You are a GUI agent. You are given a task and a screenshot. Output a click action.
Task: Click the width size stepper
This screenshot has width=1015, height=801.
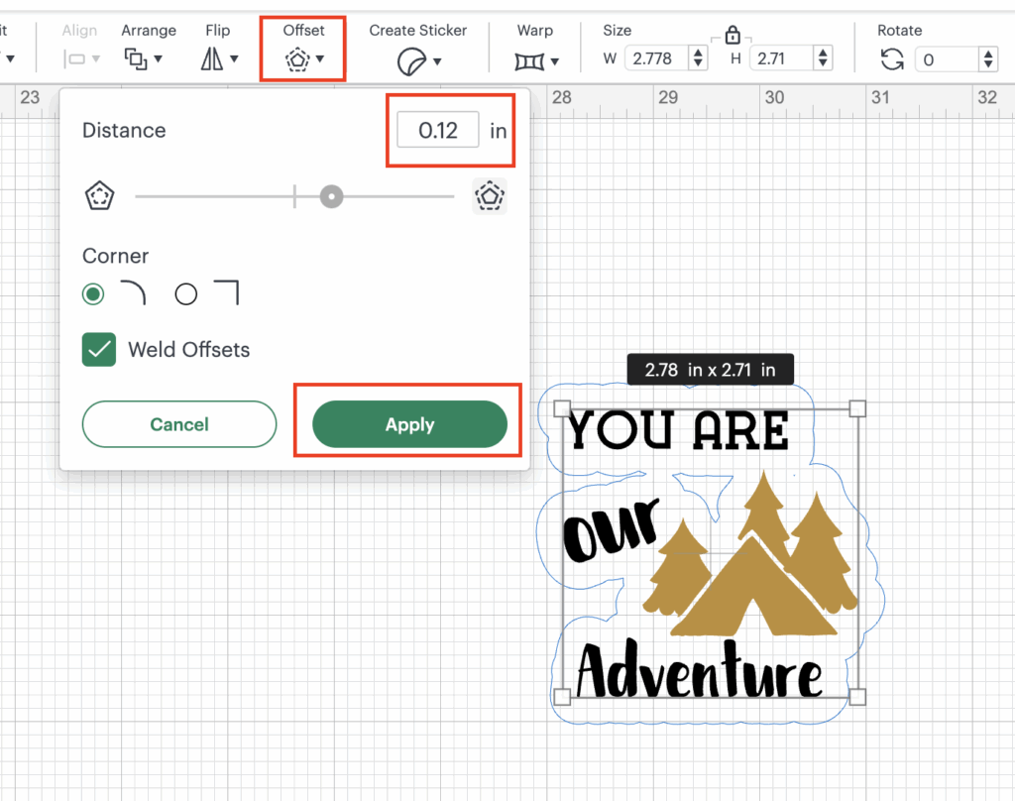coord(698,59)
